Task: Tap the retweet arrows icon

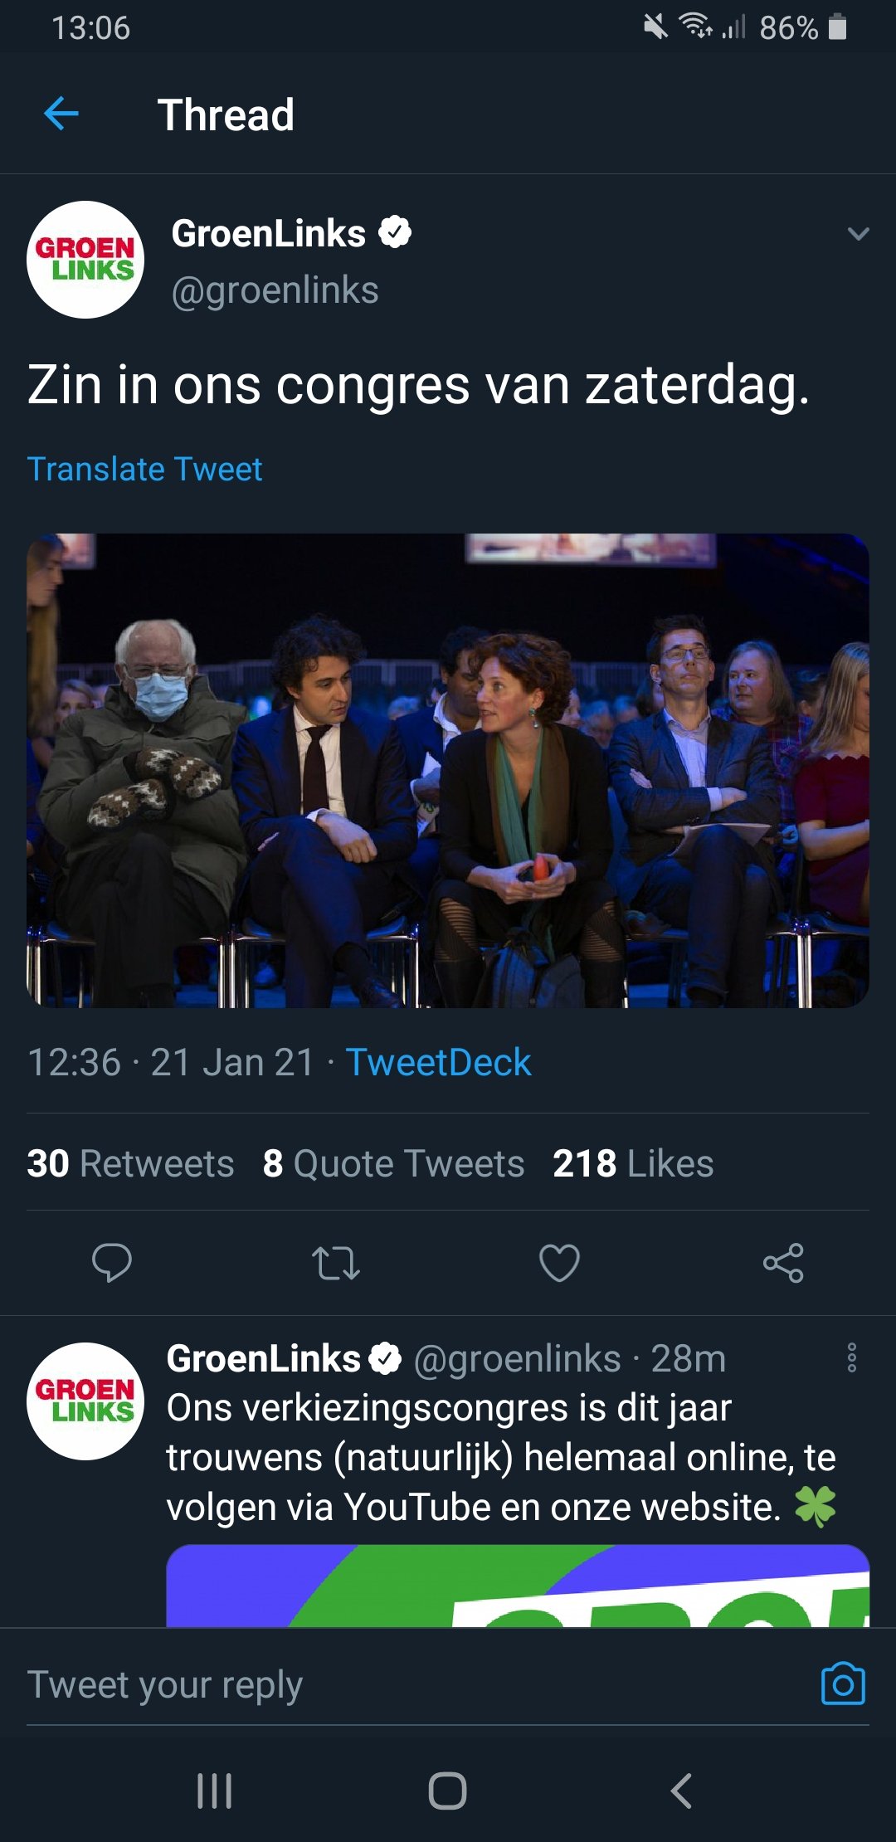Action: pos(335,1263)
